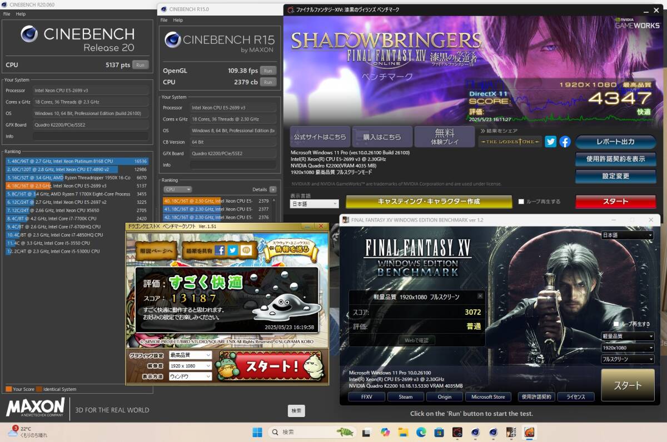Share FFXIV benchmark score on Facebook

coord(565,141)
